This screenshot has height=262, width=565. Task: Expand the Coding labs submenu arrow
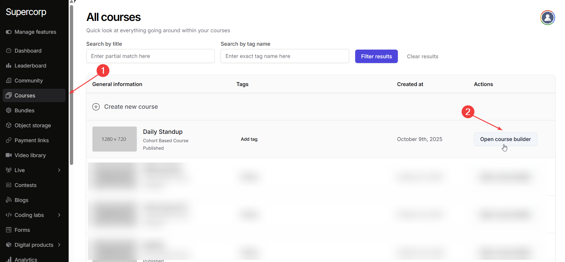[x=59, y=215]
